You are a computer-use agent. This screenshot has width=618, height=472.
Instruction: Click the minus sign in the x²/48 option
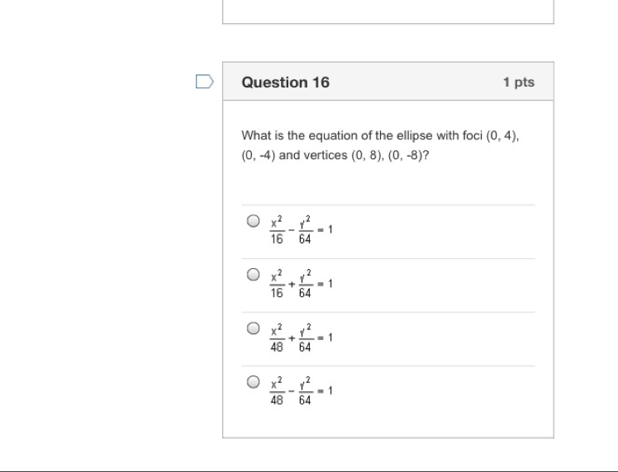(291, 391)
